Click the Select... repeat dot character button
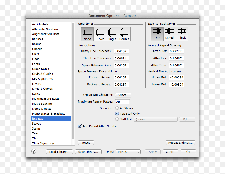 [123, 95]
